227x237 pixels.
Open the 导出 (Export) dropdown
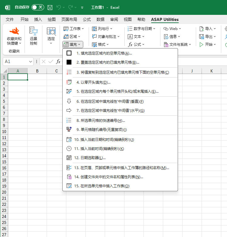[208, 36]
